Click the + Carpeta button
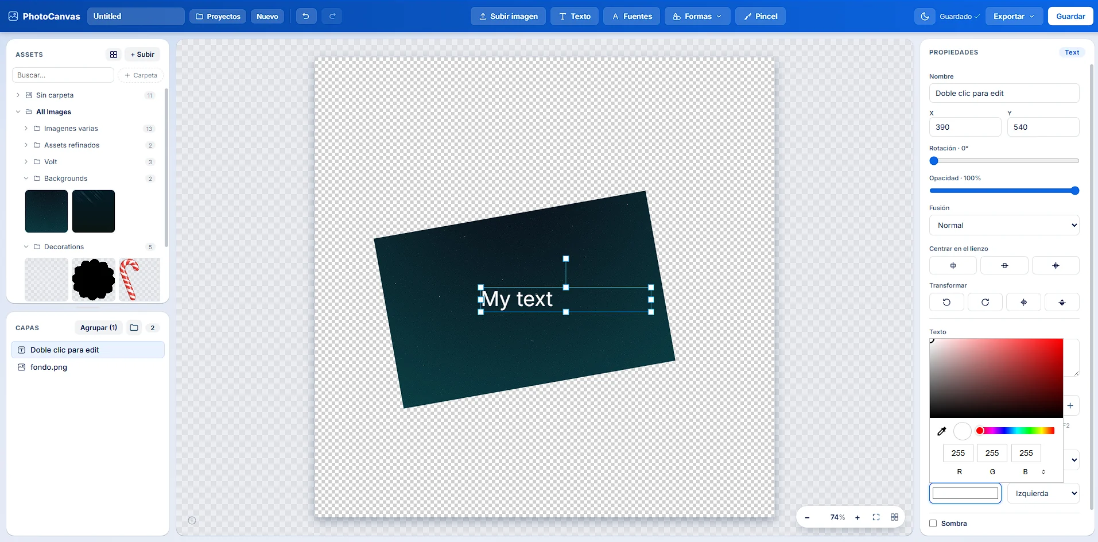 [141, 75]
